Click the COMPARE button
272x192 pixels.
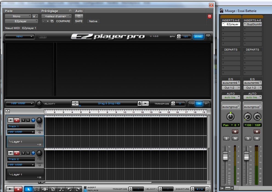(x=63, y=21)
